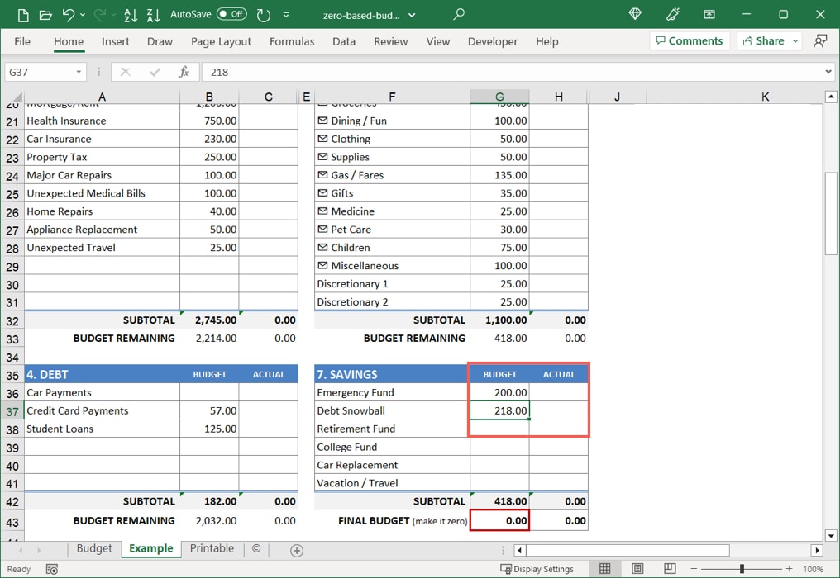
Task: Open the Name Box dropdown
Action: 79,72
